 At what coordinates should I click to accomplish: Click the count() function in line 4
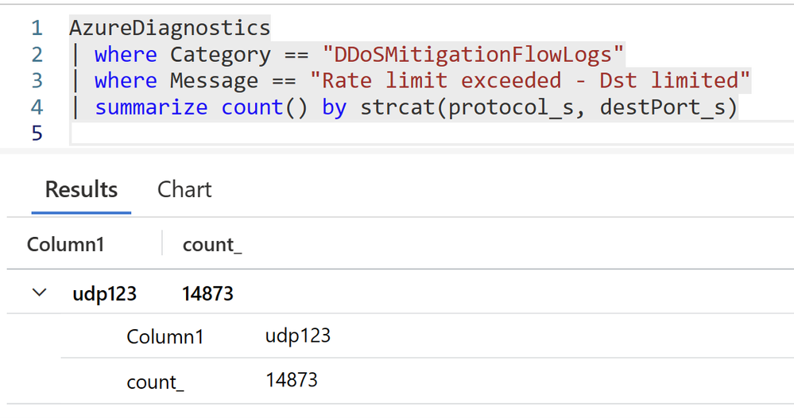tap(265, 107)
